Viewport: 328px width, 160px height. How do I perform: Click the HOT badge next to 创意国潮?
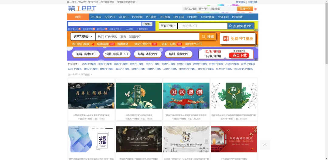click(112, 44)
